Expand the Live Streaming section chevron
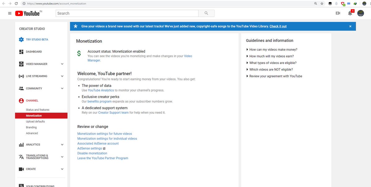This screenshot has width=371, height=187. 62,76
